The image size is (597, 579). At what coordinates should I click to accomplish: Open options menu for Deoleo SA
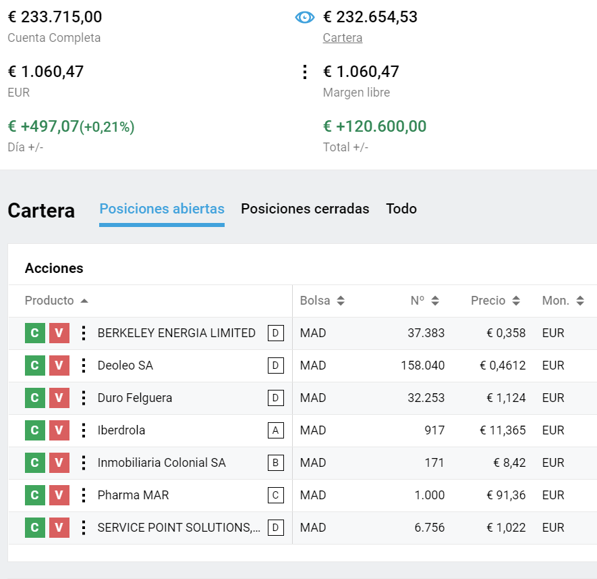click(84, 366)
